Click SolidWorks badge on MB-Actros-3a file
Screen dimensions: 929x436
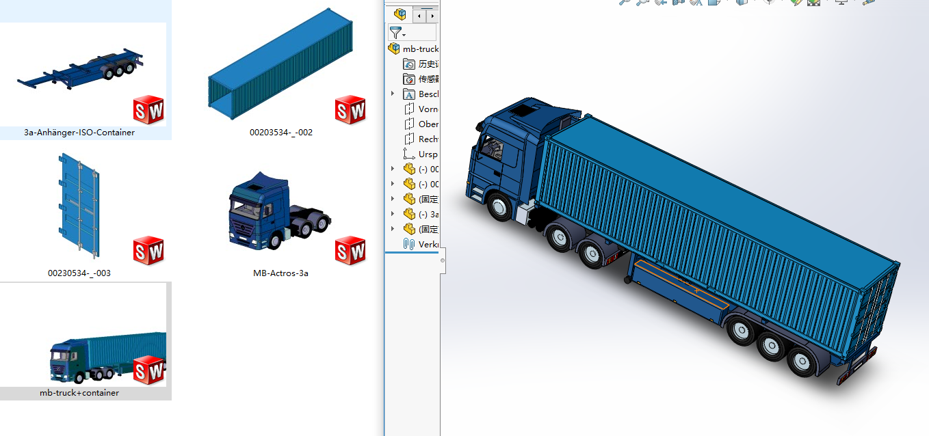click(350, 251)
